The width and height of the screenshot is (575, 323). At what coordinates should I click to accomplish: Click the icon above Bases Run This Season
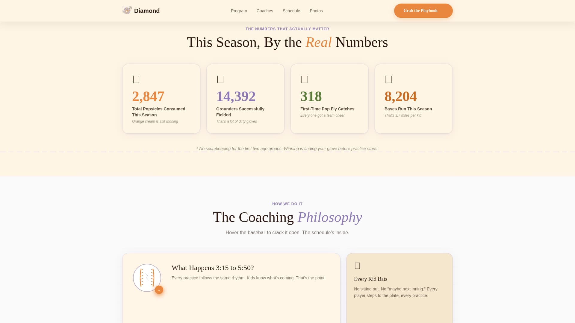tap(388, 79)
